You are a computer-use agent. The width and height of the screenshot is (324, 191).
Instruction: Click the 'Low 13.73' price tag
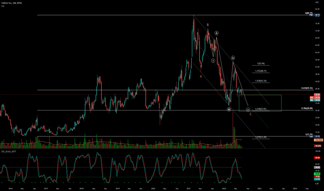tap(315, 136)
